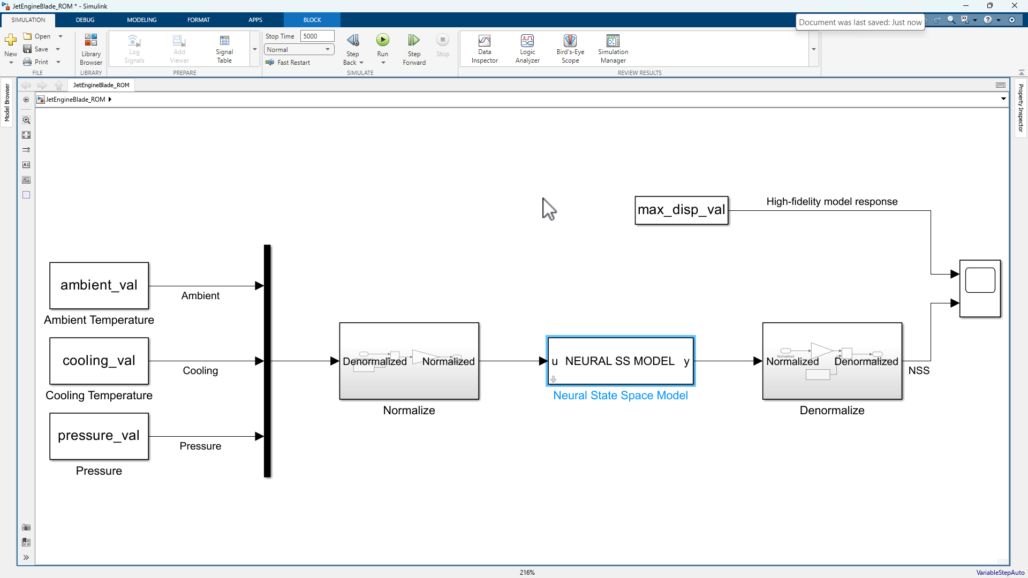Open the Logic Analyzer

pyautogui.click(x=527, y=49)
